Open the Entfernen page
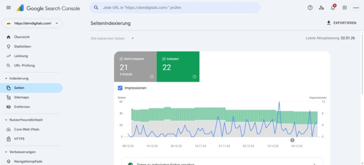Image resolution: width=364 pixels, height=165 pixels. click(x=31, y=107)
